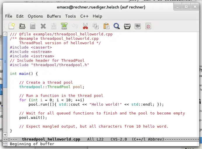Click the '#include <iostream>' line
202x149 pixels.
[x=32, y=56]
